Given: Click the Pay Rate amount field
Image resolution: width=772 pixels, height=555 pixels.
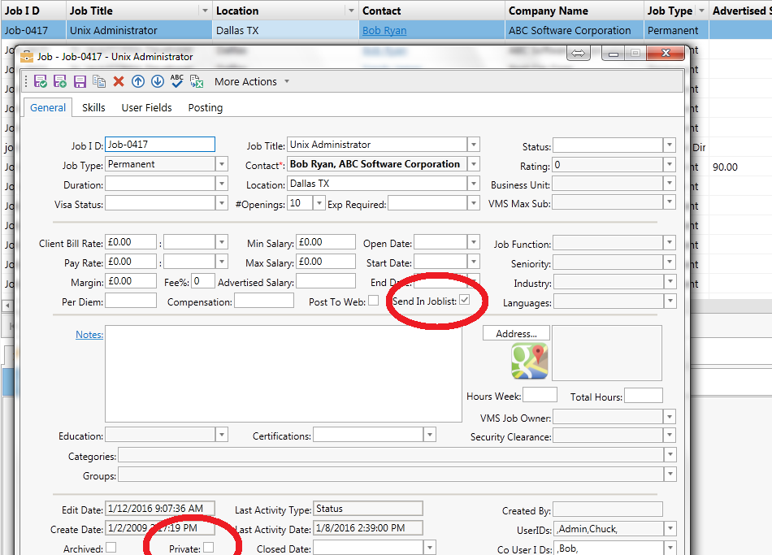Looking at the screenshot, I should pyautogui.click(x=131, y=262).
